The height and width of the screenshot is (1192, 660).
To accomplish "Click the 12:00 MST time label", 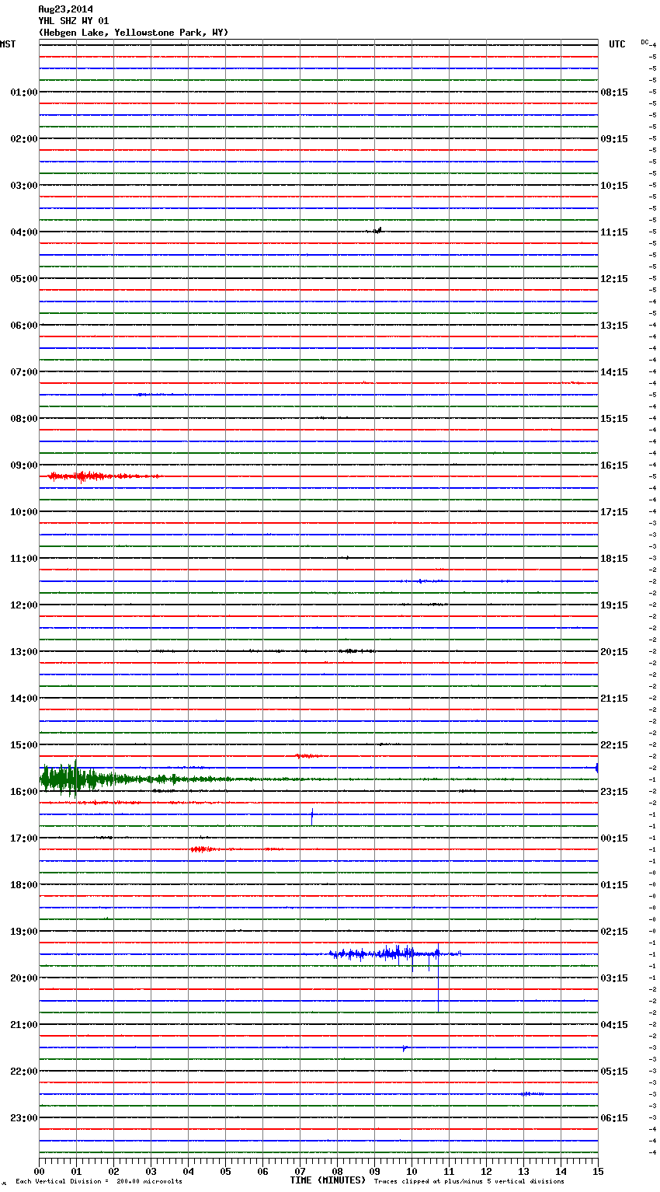I will pos(23,605).
